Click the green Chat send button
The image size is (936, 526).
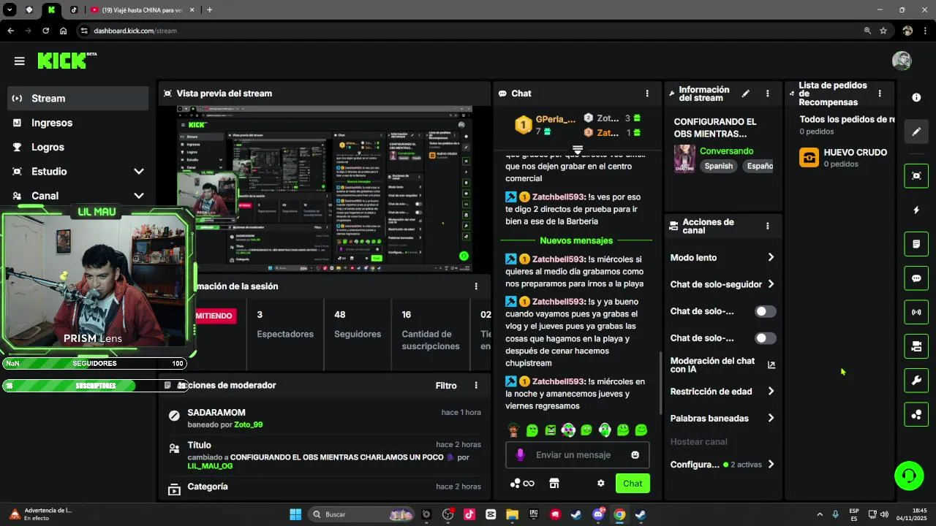click(633, 484)
